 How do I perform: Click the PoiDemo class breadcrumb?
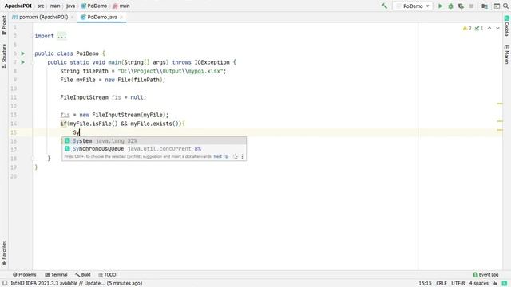94,6
